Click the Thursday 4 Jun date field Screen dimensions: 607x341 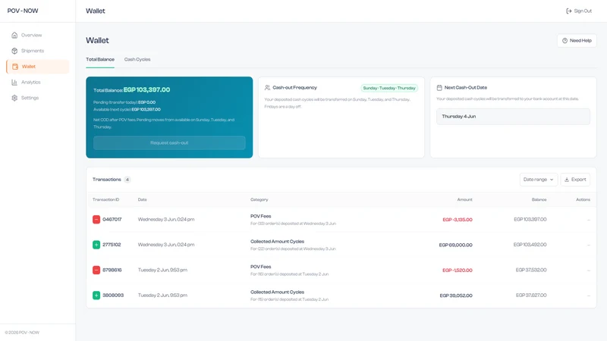(x=514, y=117)
